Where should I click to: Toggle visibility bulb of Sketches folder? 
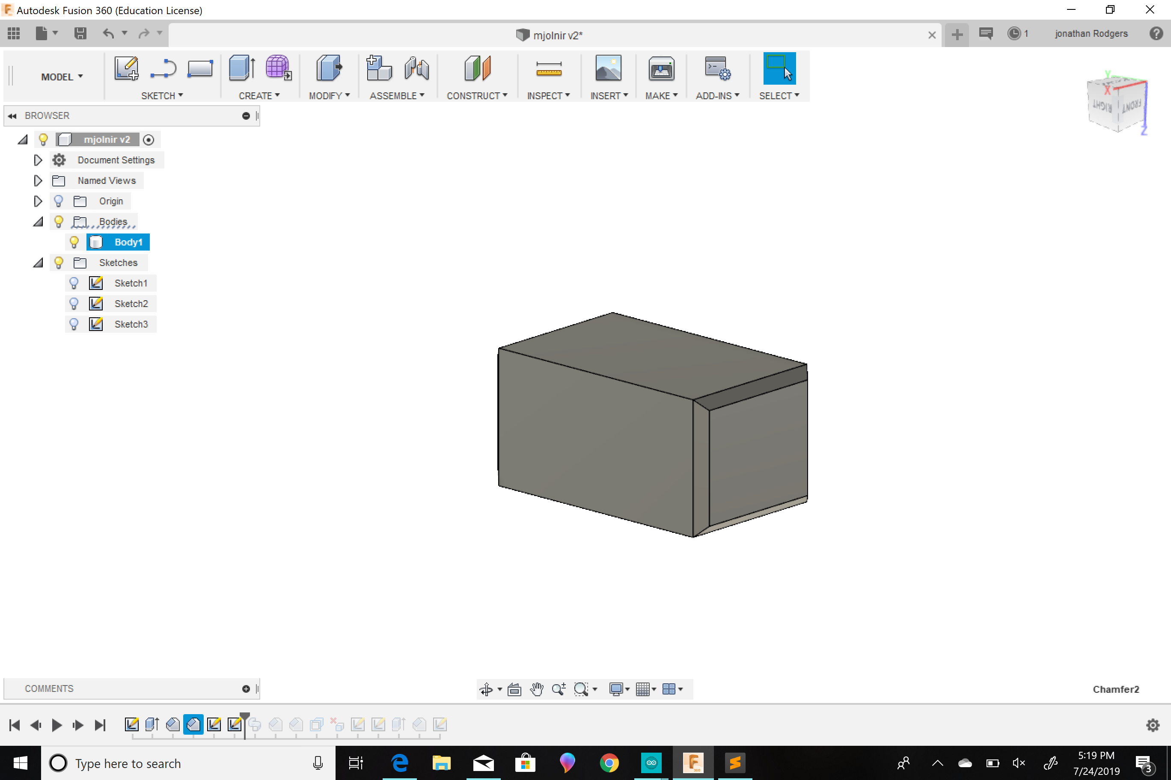coord(59,262)
